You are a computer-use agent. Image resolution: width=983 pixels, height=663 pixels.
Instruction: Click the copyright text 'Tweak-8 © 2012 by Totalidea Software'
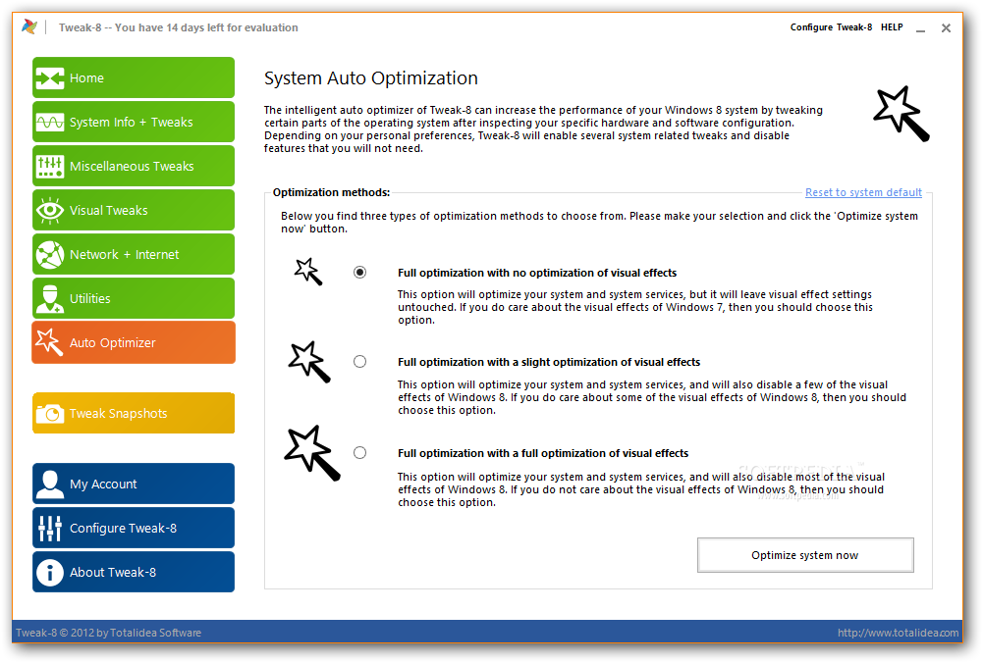108,633
